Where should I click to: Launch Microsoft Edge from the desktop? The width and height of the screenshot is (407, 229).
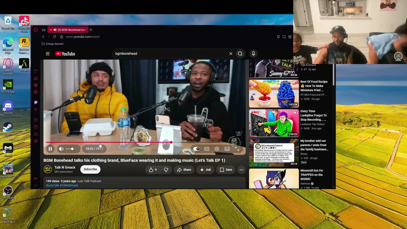(8, 46)
